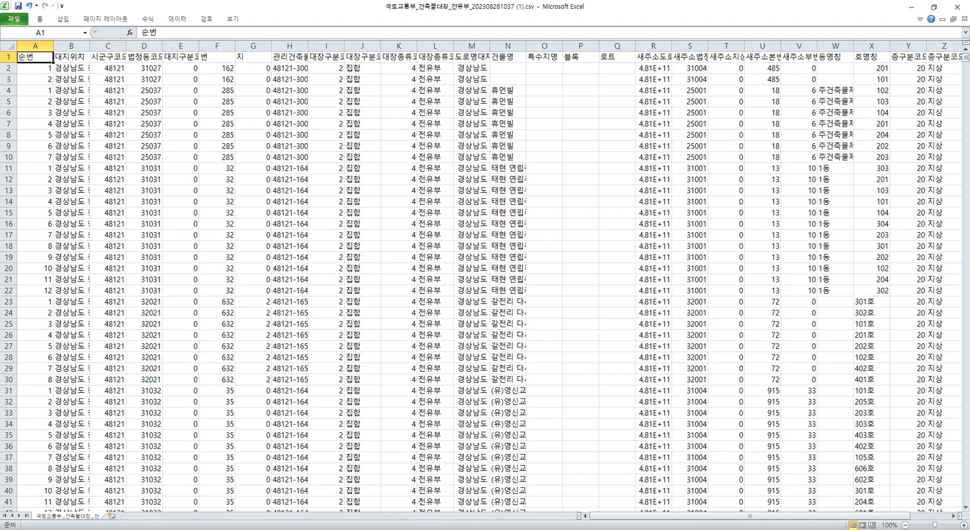Image resolution: width=970 pixels, height=530 pixels.
Task: Switch to Normal view button in status bar
Action: tap(853, 525)
